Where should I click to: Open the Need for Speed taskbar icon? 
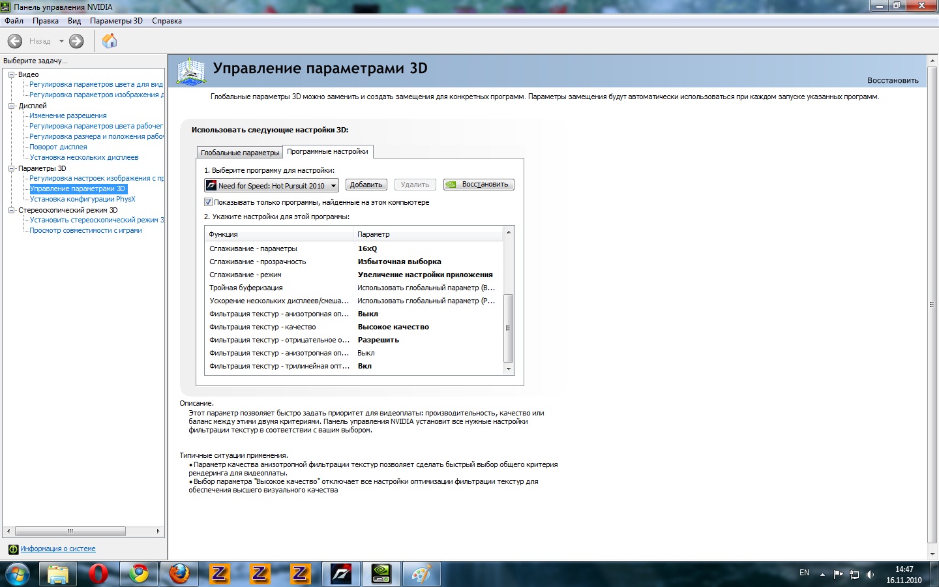point(341,574)
